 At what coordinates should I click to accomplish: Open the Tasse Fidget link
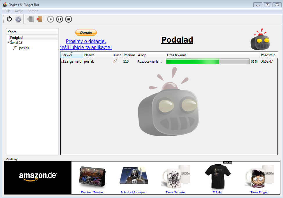point(259,192)
